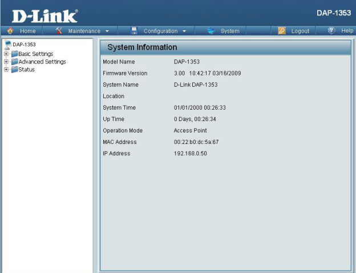356x273 pixels.
Task: Click the Configuration floppy disk icon
Action: [134, 31]
